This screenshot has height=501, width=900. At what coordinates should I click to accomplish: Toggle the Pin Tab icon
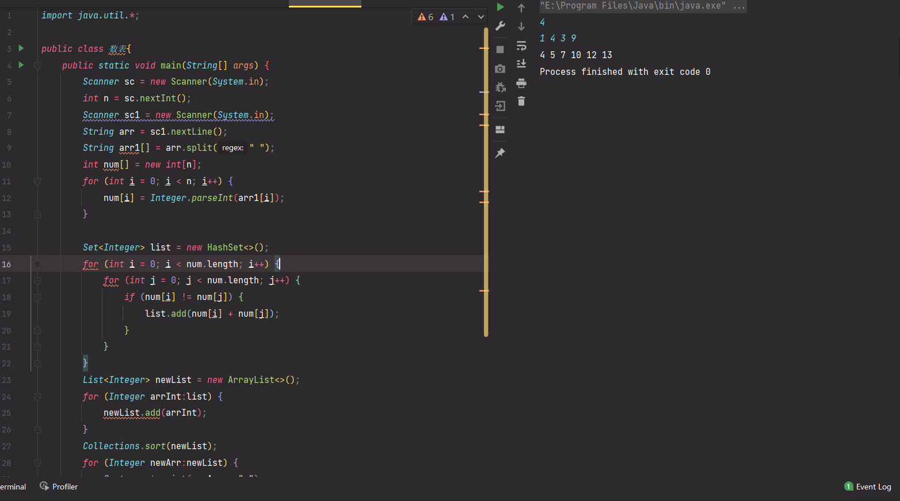click(500, 153)
